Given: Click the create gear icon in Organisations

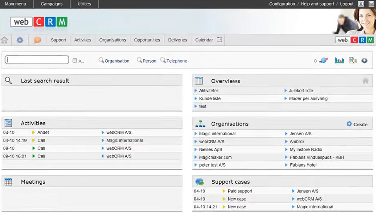Looking at the screenshot, I should (x=349, y=124).
